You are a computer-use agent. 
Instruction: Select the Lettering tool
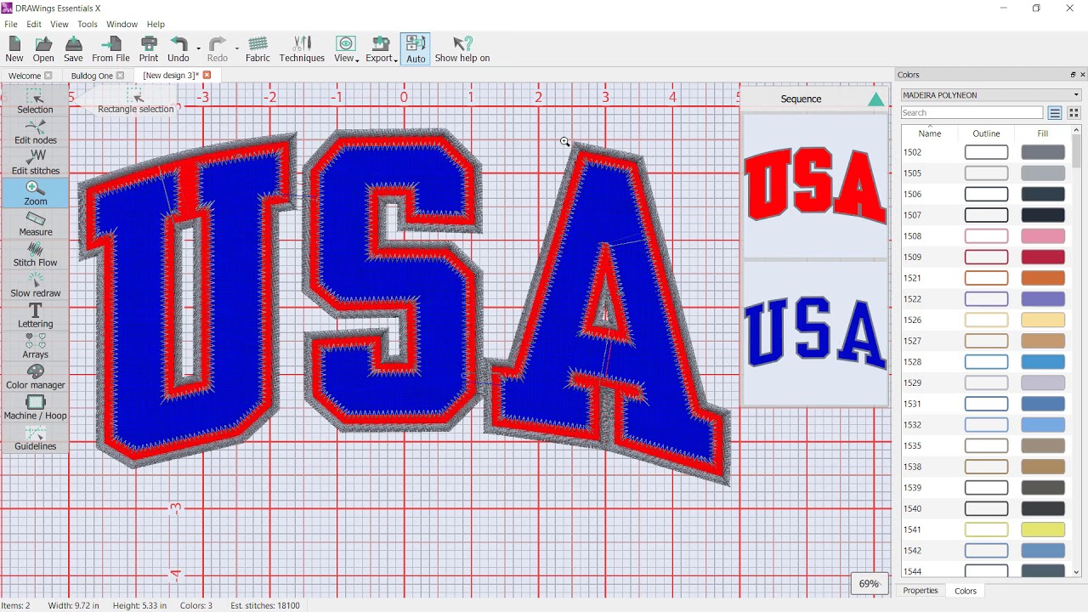pyautogui.click(x=35, y=315)
